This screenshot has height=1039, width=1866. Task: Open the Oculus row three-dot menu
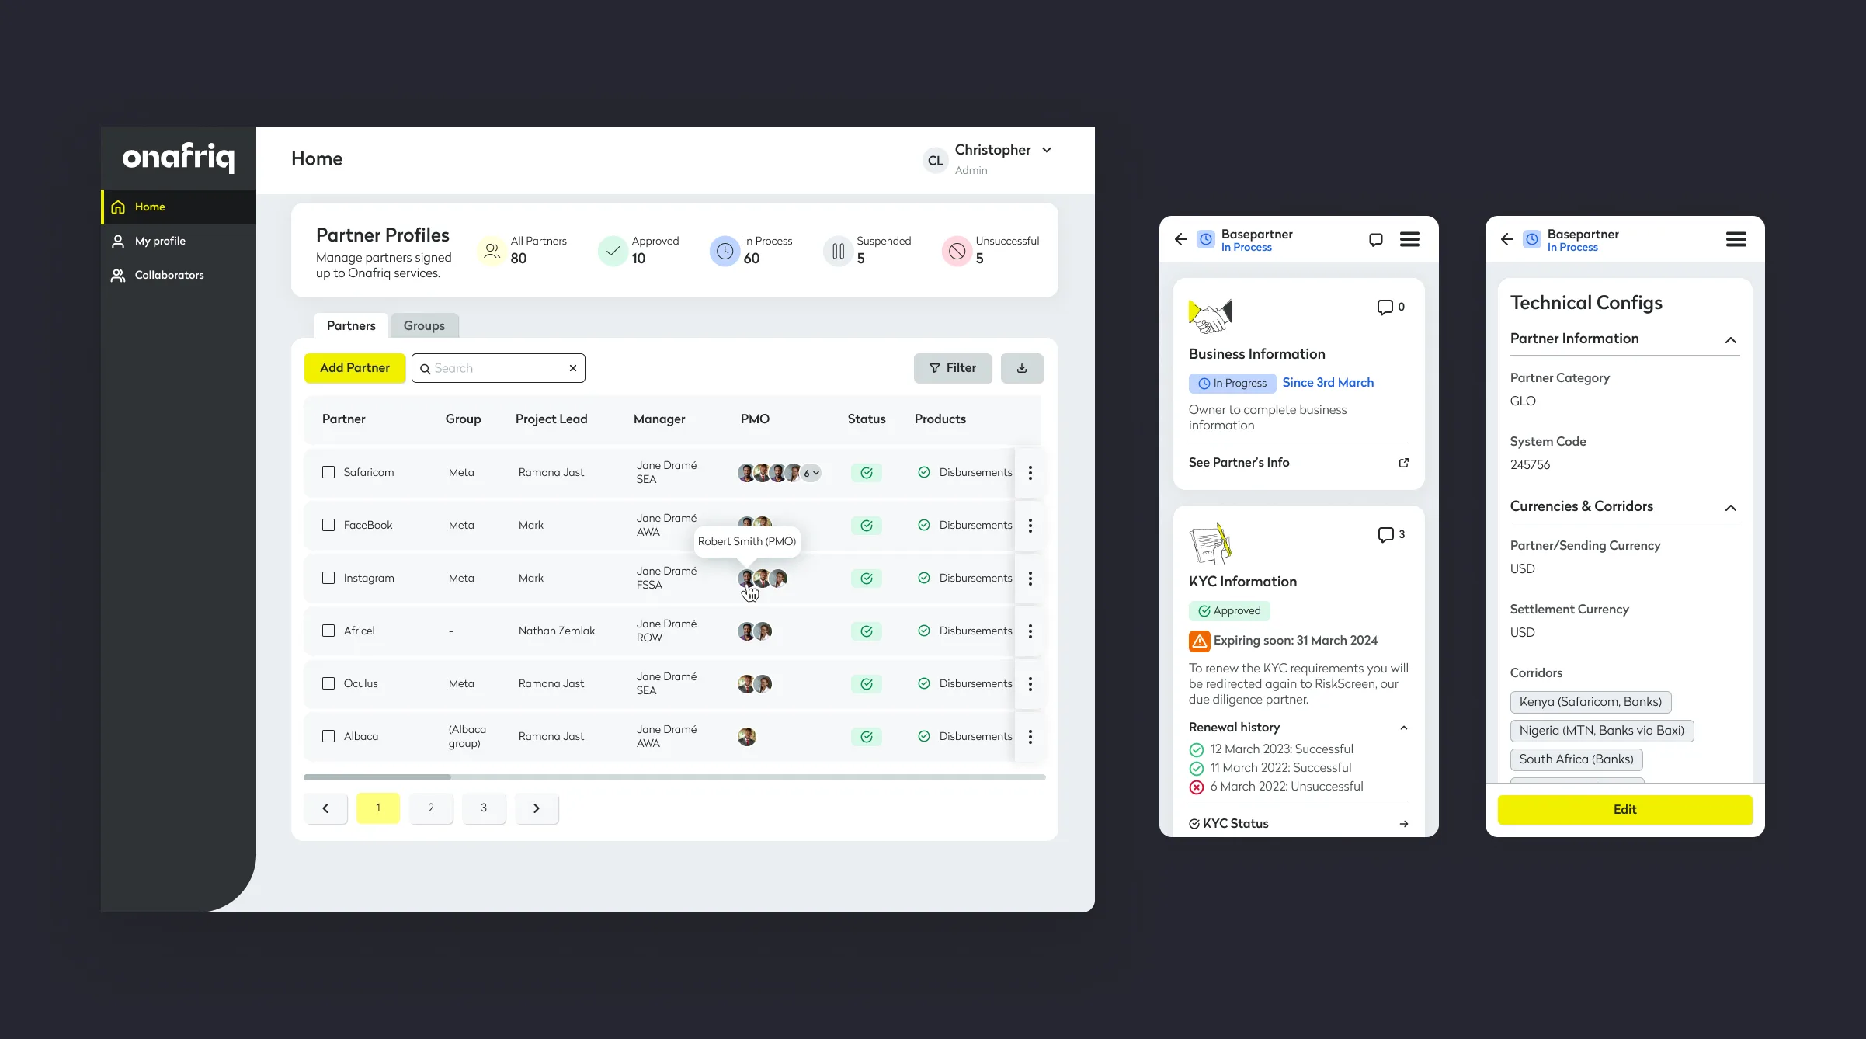(x=1030, y=683)
